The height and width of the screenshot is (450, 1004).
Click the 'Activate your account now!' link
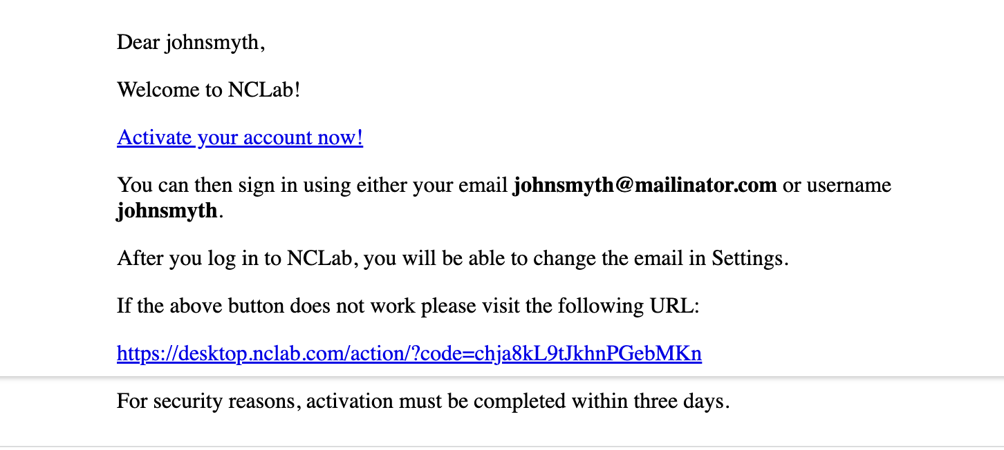240,138
